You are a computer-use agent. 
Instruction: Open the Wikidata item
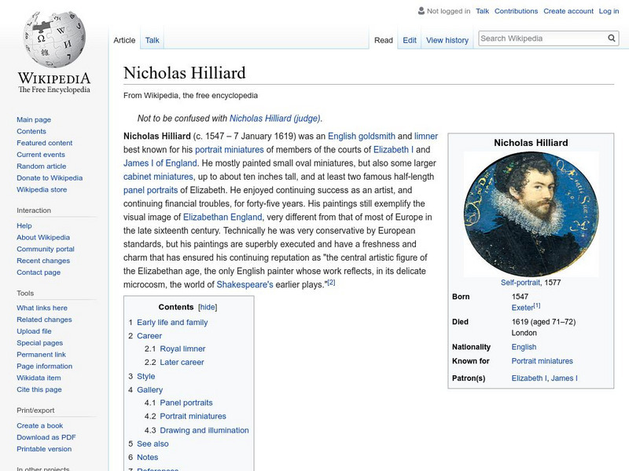pos(39,378)
